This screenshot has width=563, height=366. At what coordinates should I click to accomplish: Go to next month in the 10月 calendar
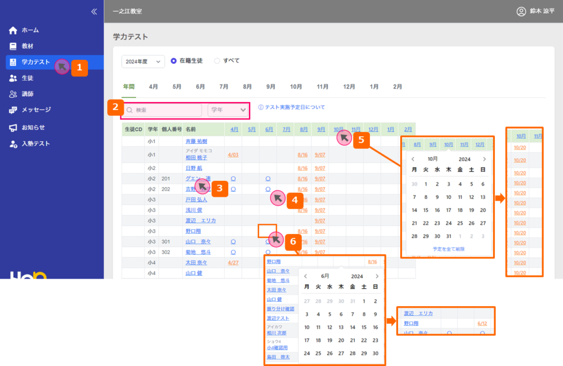[484, 159]
